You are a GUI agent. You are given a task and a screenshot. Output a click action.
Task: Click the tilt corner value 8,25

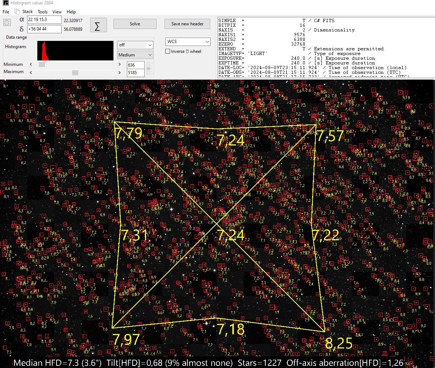click(339, 343)
